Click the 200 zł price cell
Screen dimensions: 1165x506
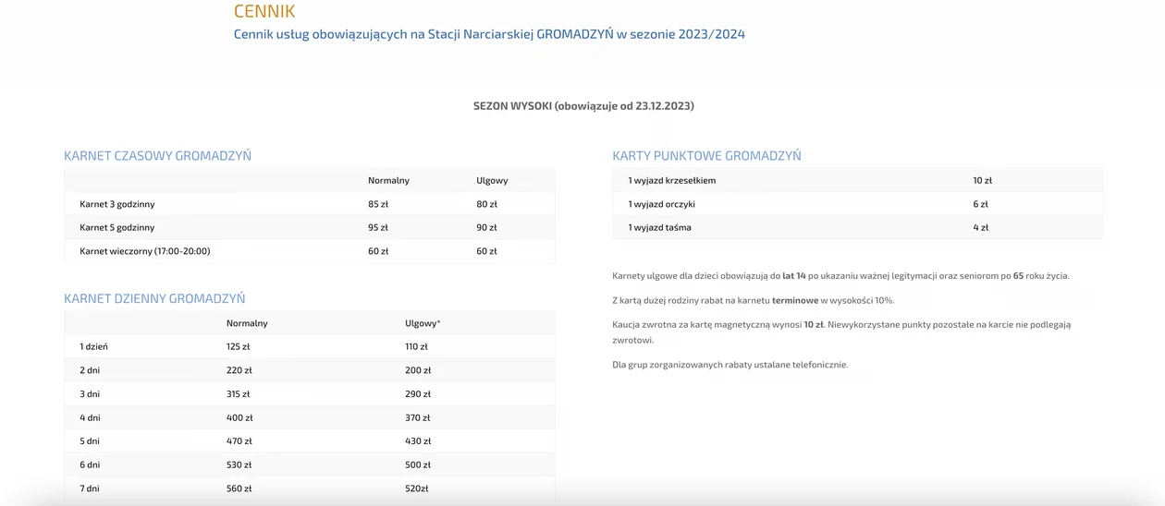point(418,370)
